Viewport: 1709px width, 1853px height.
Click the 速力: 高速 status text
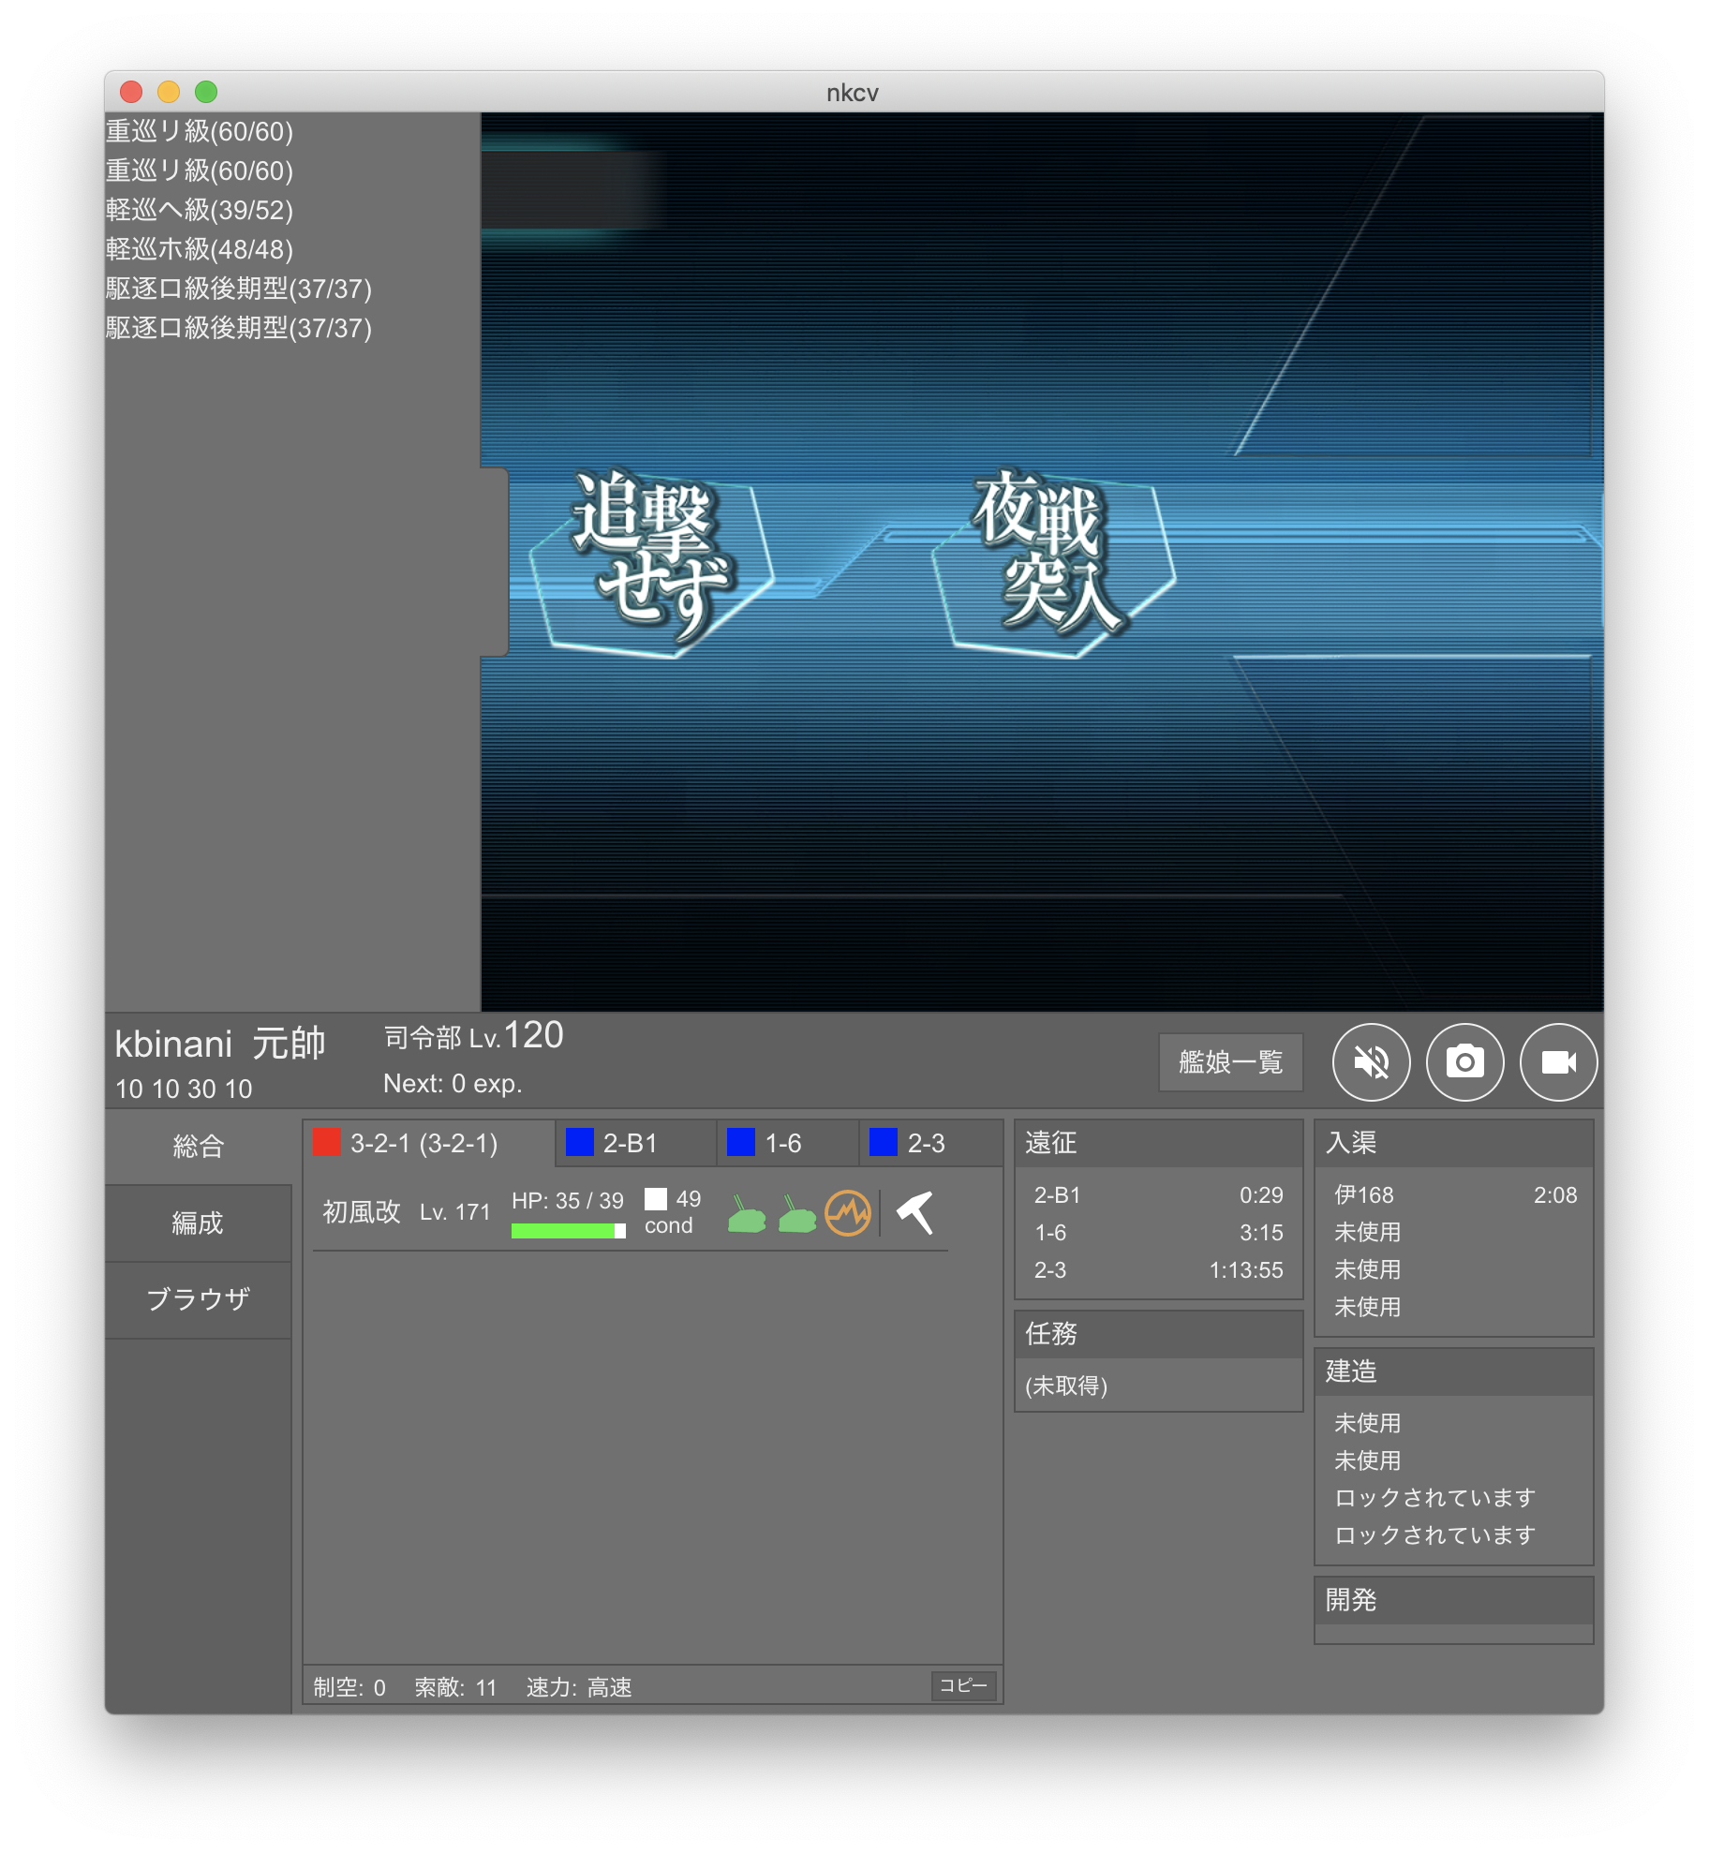[x=579, y=1687]
